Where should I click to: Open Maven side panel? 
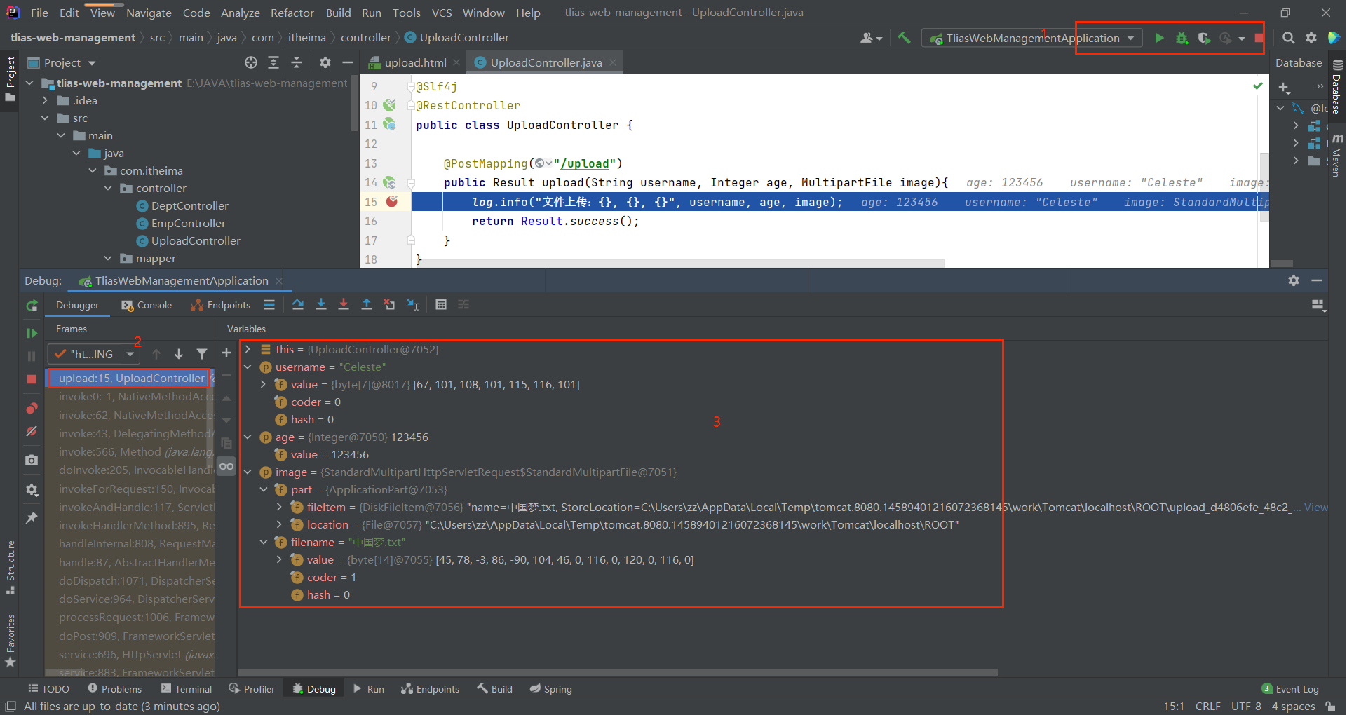point(1336,154)
